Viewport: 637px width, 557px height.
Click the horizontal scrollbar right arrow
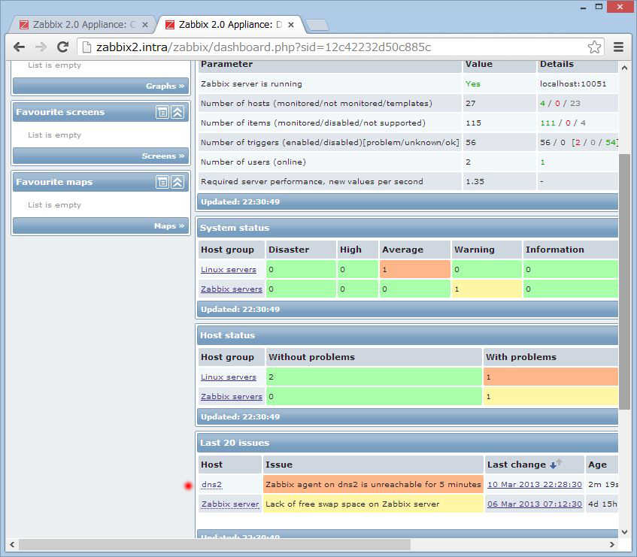612,545
